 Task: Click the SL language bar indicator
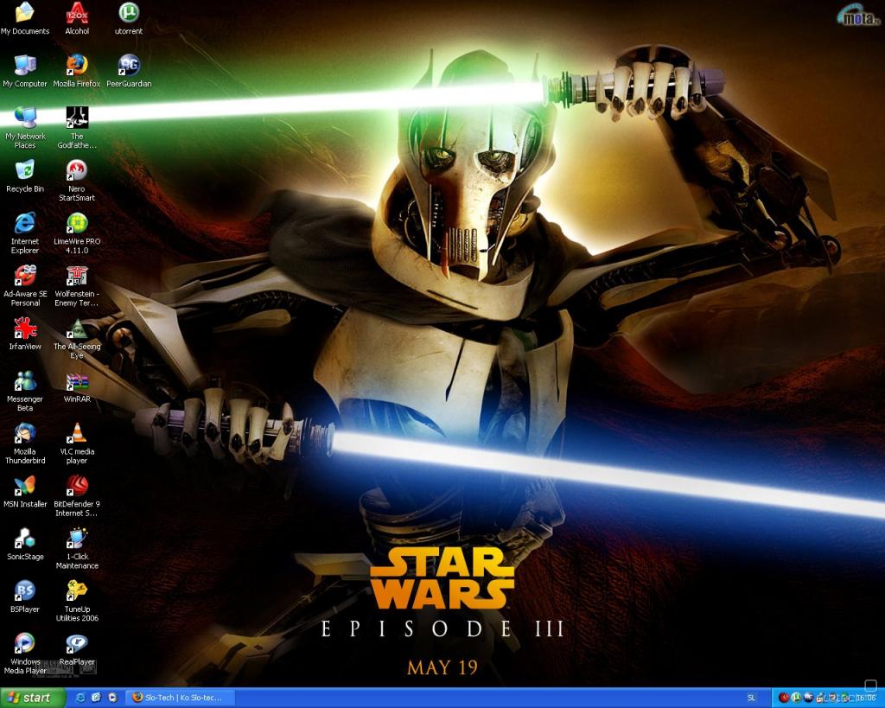coord(751,698)
